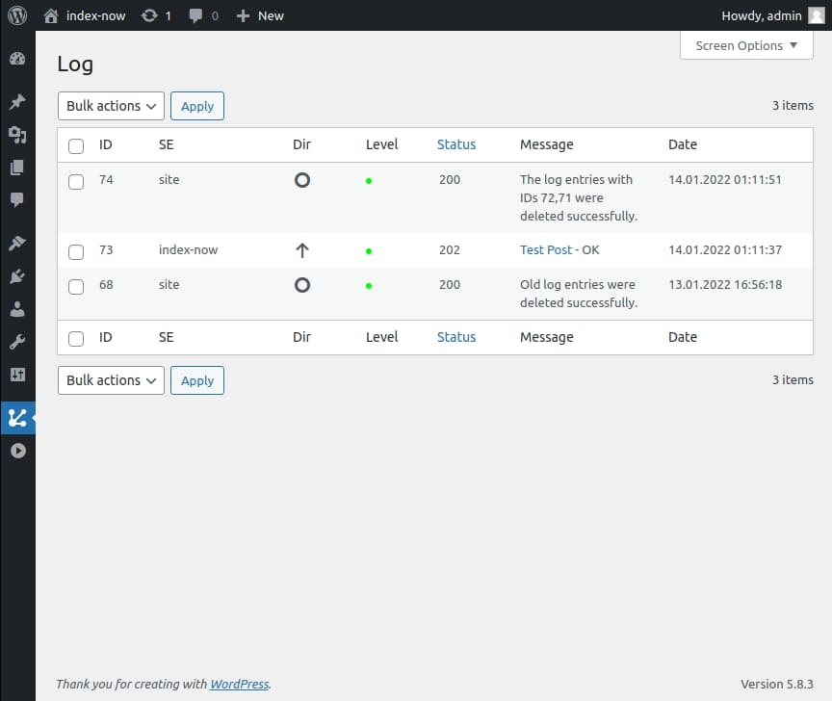Image resolution: width=832 pixels, height=701 pixels.
Task: Open the Dashboard sidebar icon
Action: (x=17, y=59)
